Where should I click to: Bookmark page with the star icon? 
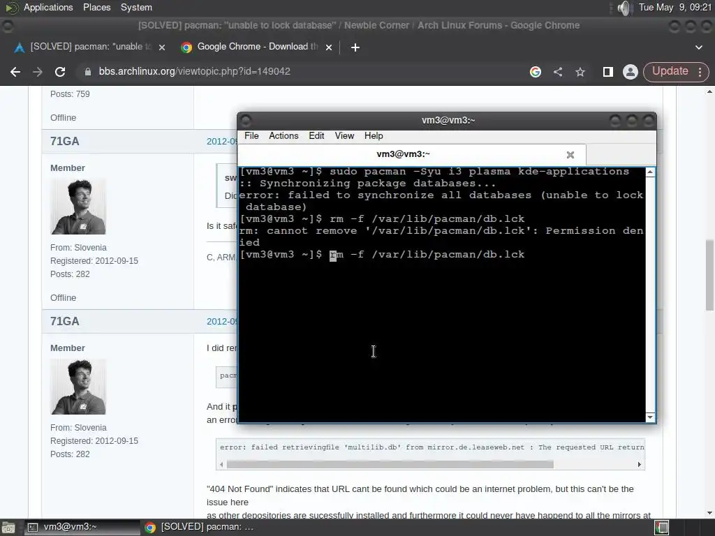[x=580, y=72]
